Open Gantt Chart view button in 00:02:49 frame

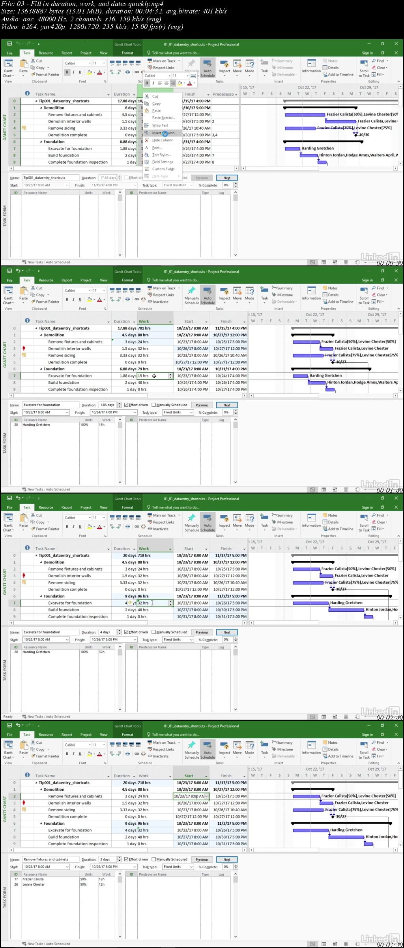[x=8, y=522]
